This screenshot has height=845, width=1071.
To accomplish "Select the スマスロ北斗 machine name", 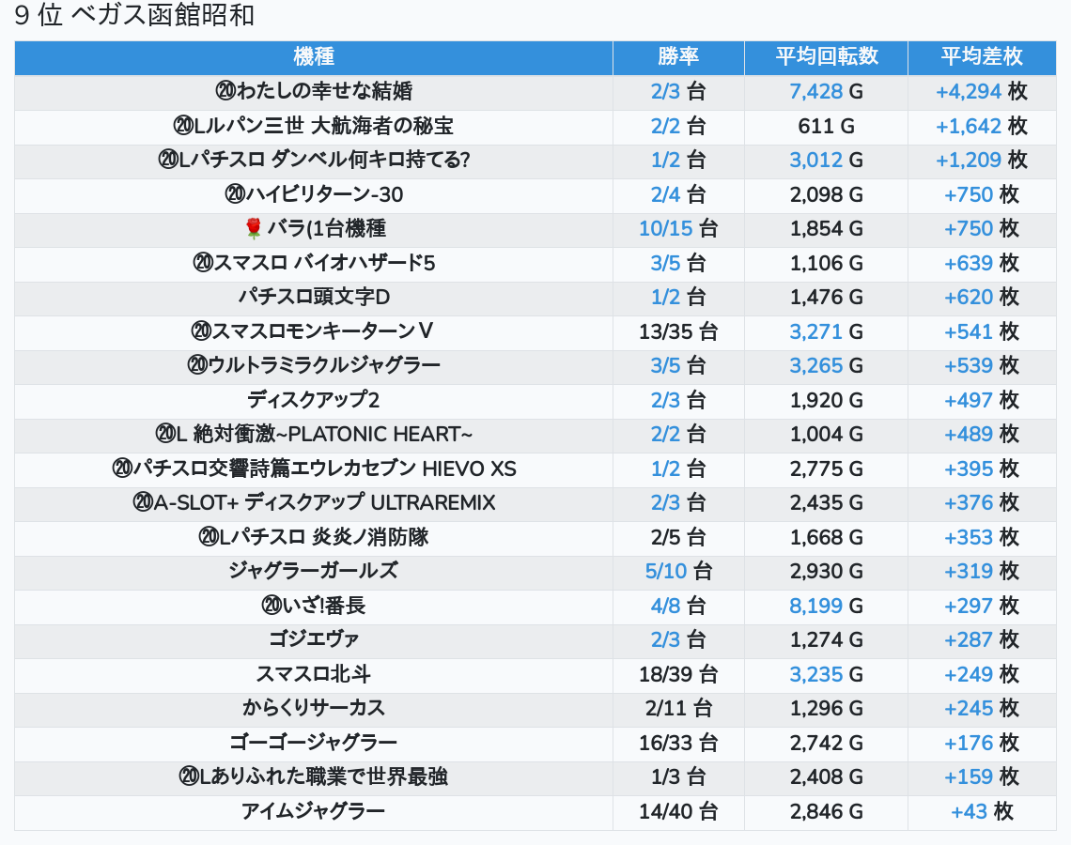I will (x=314, y=675).
